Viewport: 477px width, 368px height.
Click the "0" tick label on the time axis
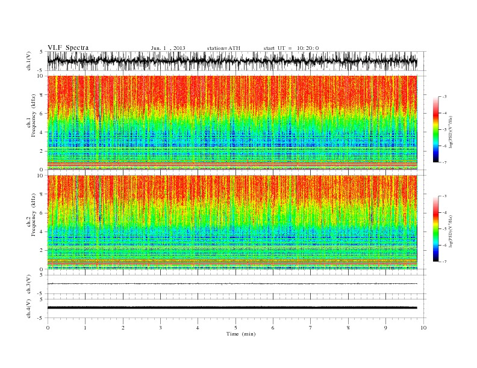48,328
